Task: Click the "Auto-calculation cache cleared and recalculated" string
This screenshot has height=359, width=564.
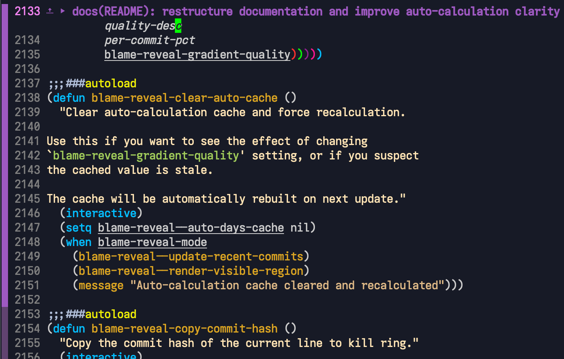Action: coord(287,285)
